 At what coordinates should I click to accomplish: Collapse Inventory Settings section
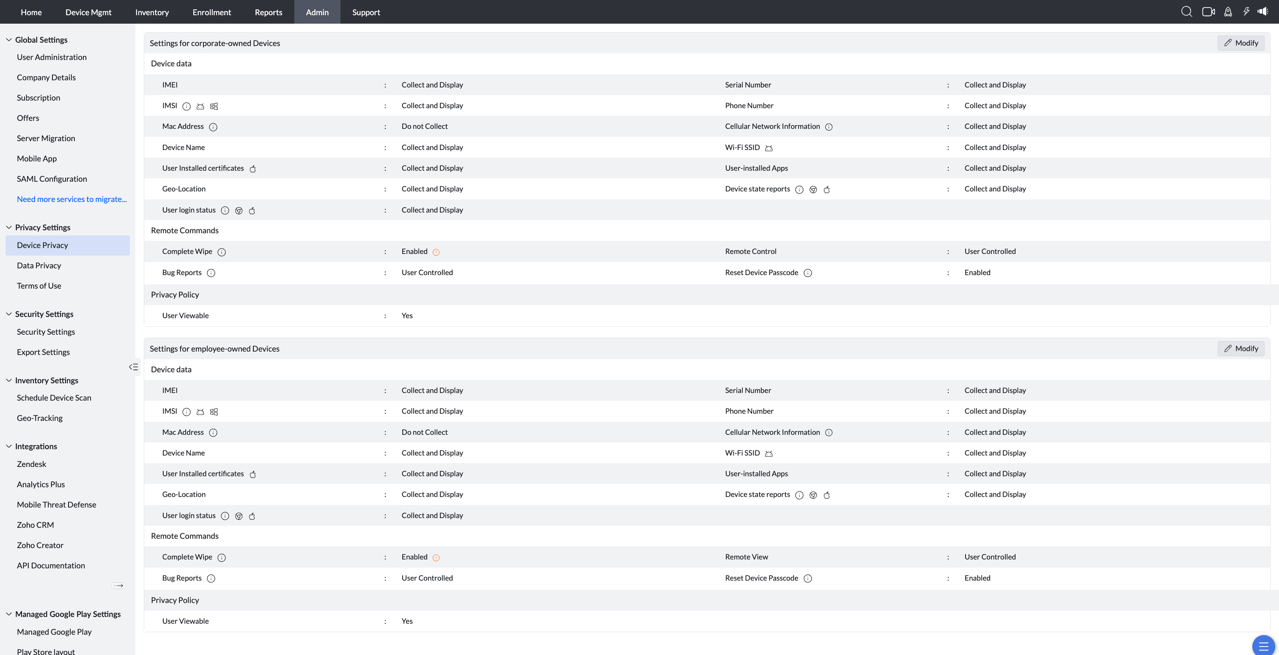(x=9, y=380)
